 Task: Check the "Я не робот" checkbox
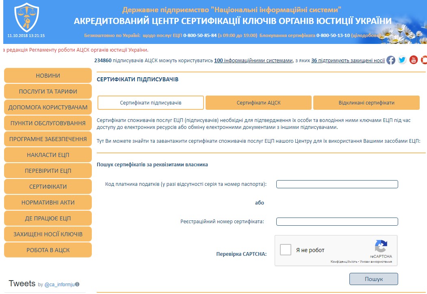coord(286,250)
